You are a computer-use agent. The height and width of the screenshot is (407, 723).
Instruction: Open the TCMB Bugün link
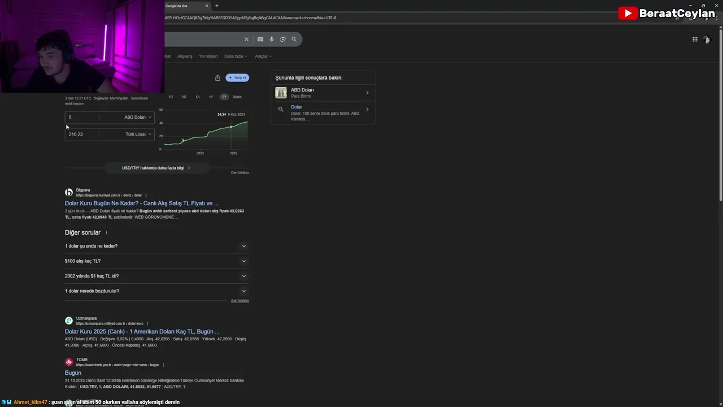tap(73, 373)
